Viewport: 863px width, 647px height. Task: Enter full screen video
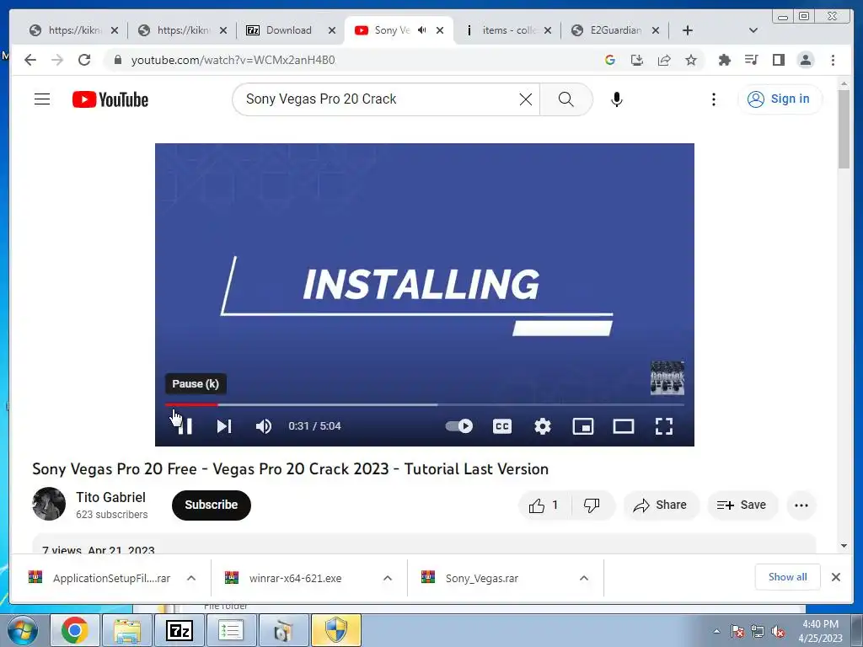coord(664,426)
